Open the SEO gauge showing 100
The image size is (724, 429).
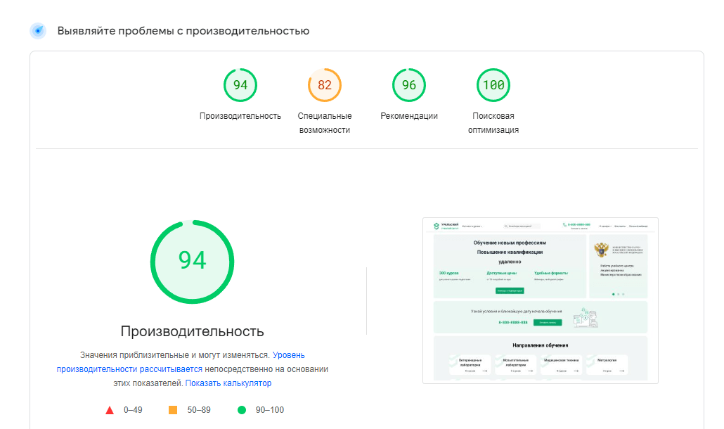[493, 85]
